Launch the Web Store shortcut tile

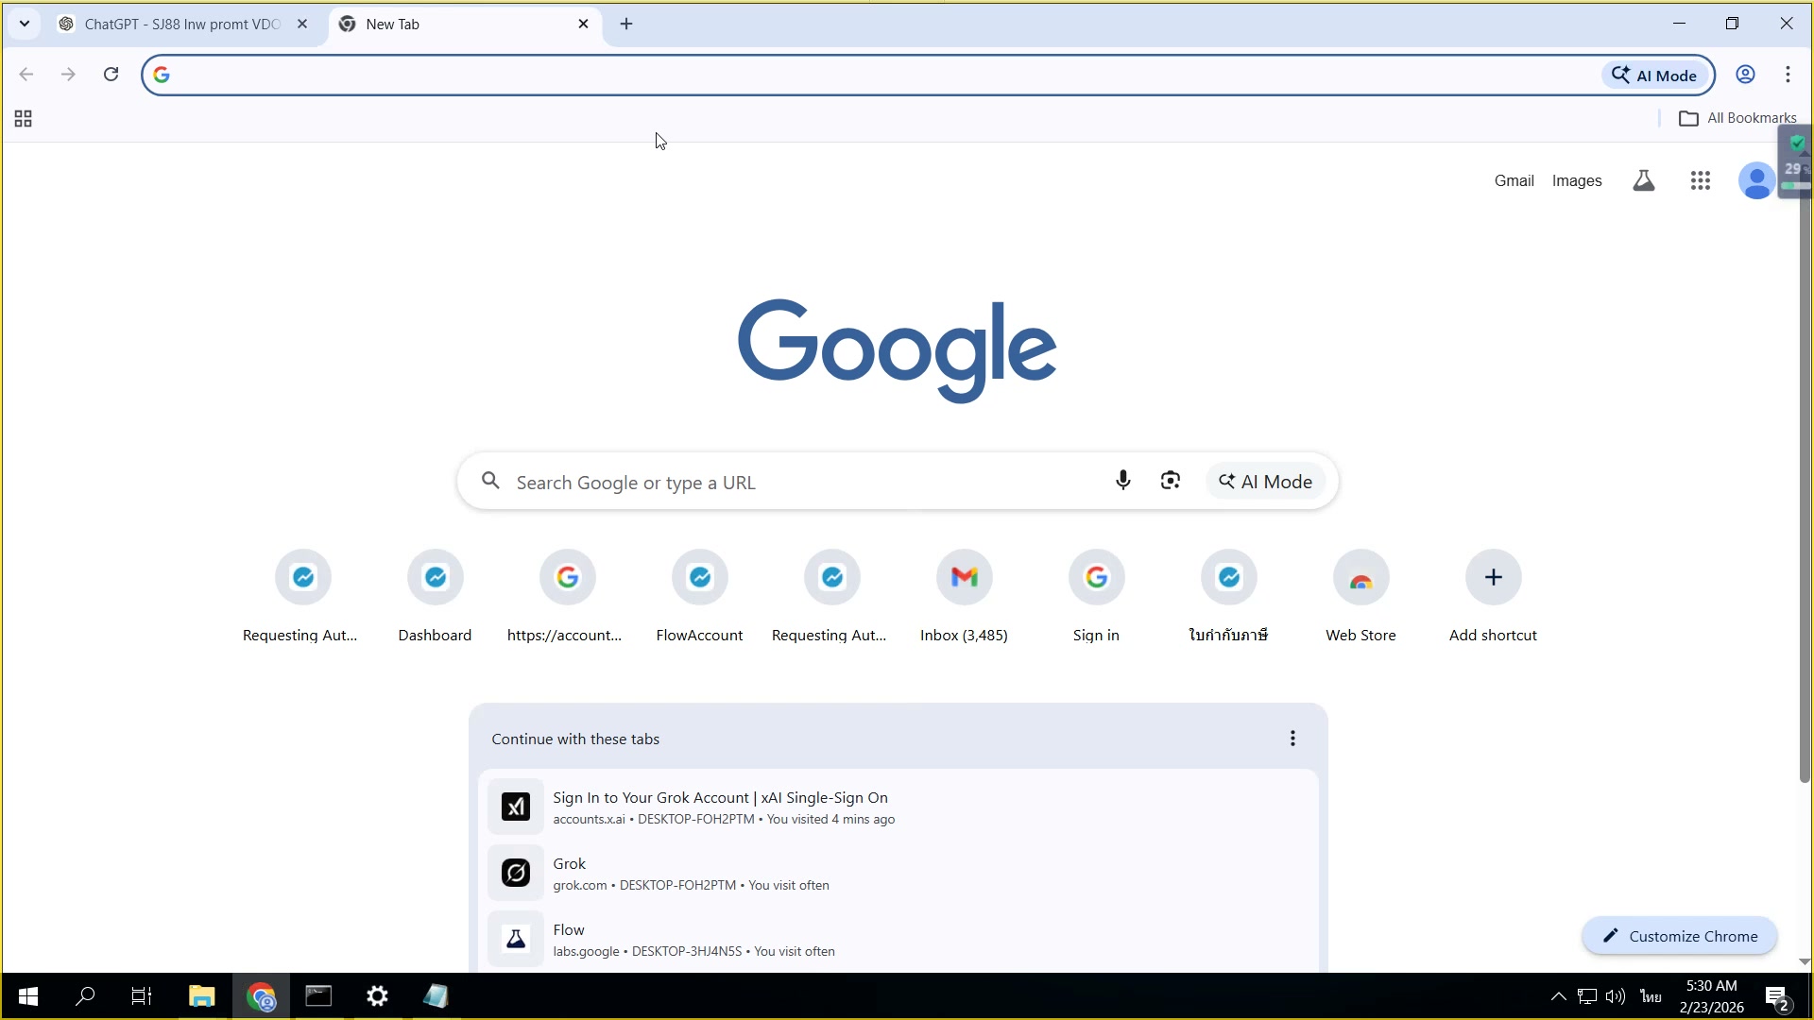click(x=1360, y=576)
